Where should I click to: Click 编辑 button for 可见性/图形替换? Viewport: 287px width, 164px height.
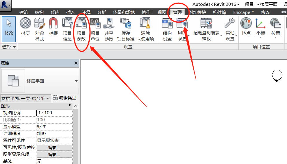coord(54,148)
